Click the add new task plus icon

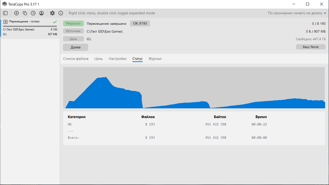tap(16, 13)
